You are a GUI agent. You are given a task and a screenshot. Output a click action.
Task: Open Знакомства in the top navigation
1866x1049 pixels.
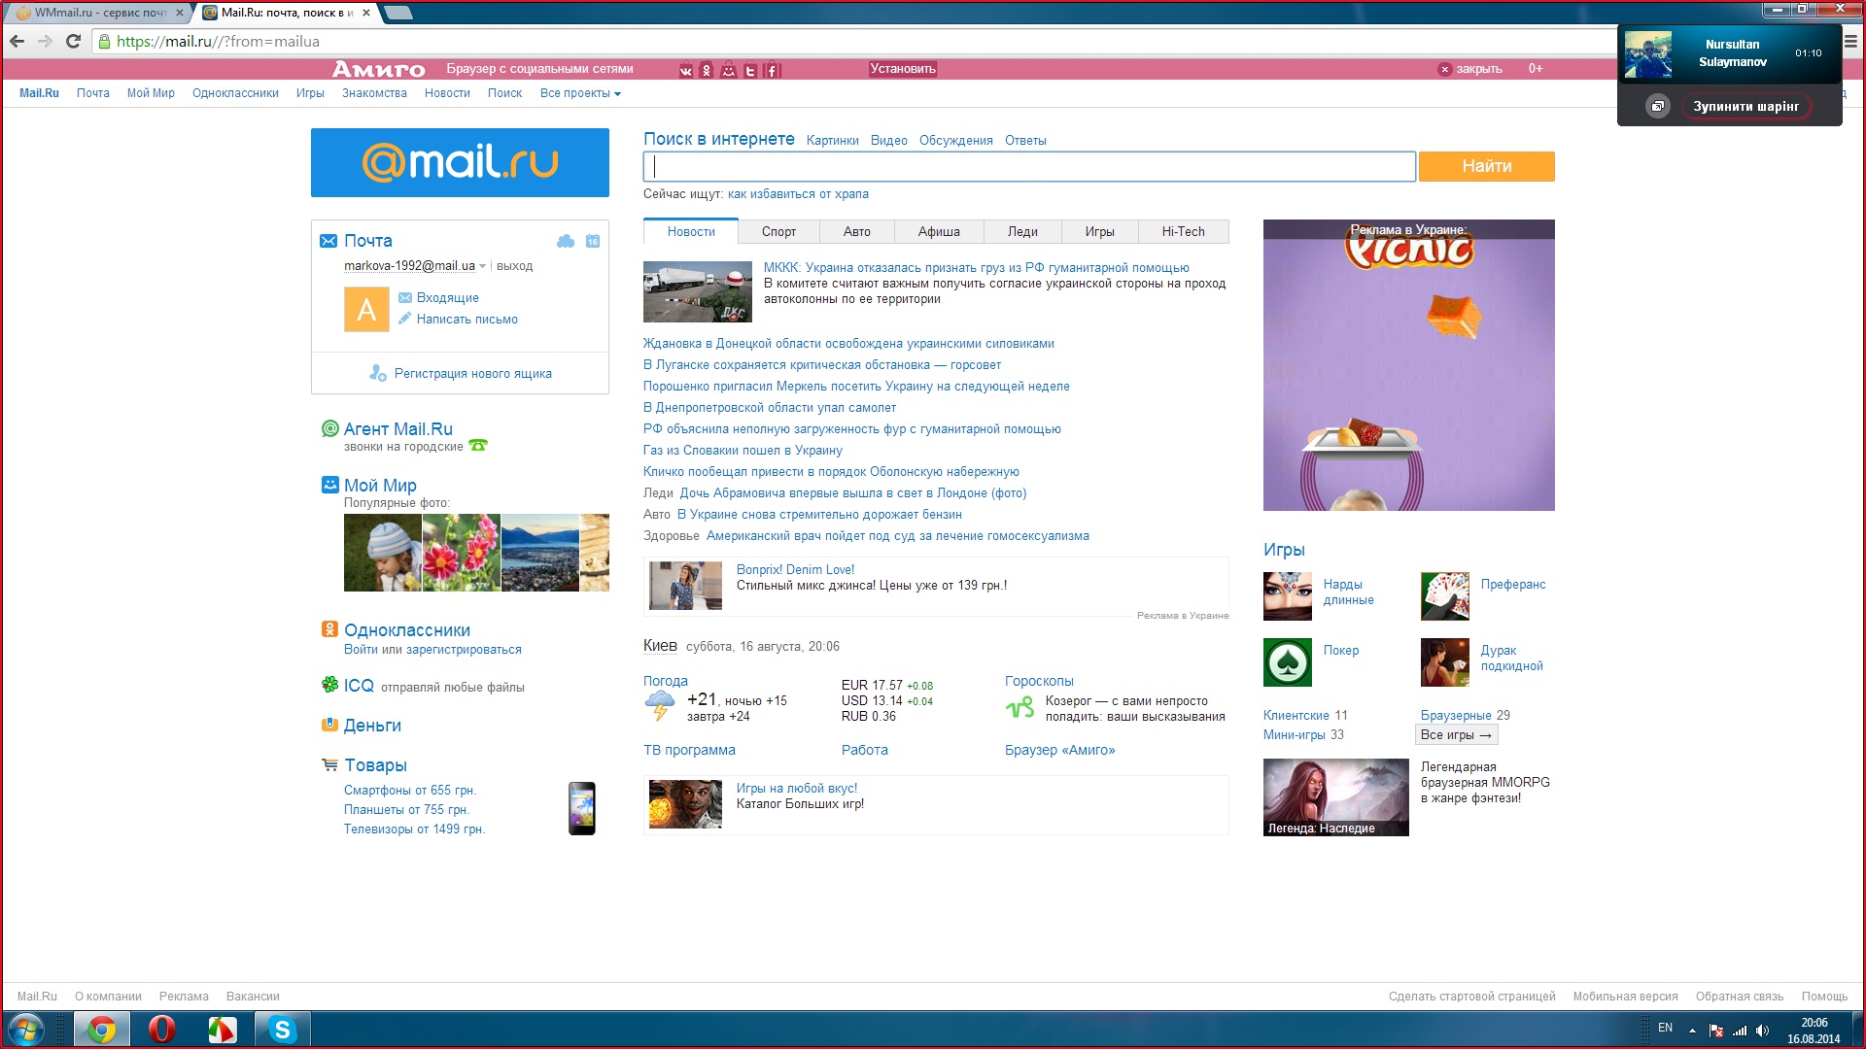374,93
